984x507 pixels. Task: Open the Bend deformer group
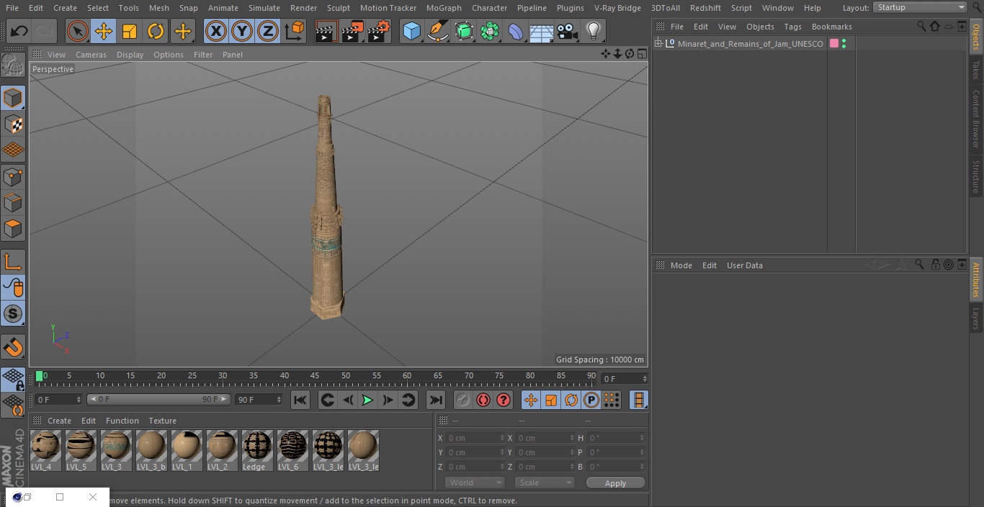pyautogui.click(x=516, y=31)
